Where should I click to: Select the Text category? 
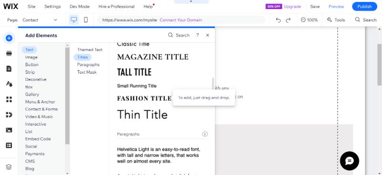tap(29, 50)
